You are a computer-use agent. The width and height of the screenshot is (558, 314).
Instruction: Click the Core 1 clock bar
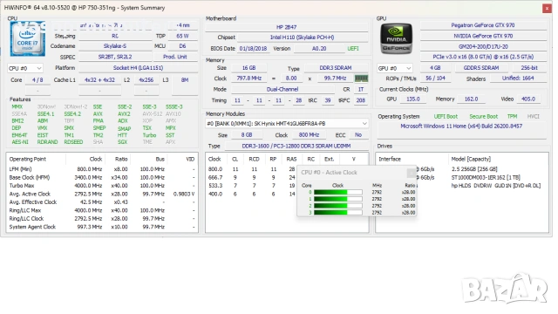[338, 199]
